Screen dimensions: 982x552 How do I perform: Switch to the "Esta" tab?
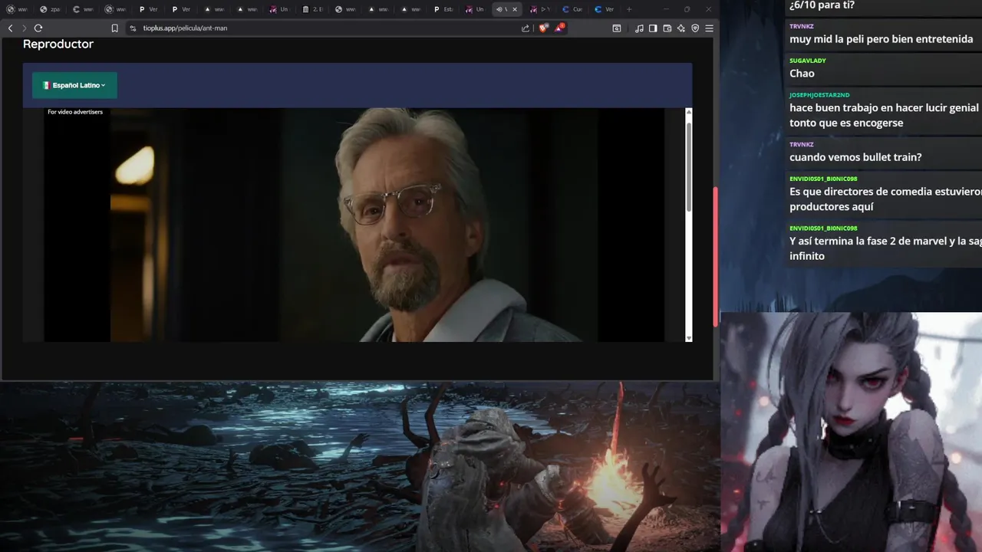click(444, 9)
